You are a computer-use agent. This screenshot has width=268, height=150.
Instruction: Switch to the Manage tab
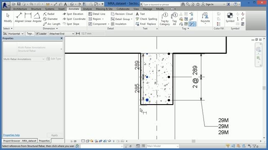click(147, 9)
